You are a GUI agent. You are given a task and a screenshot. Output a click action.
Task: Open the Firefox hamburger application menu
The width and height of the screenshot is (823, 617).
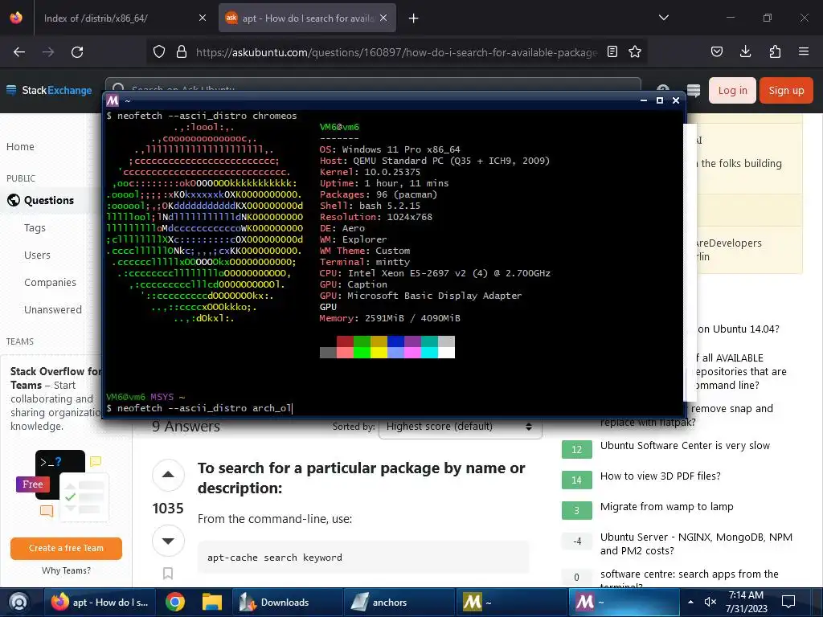(x=804, y=51)
